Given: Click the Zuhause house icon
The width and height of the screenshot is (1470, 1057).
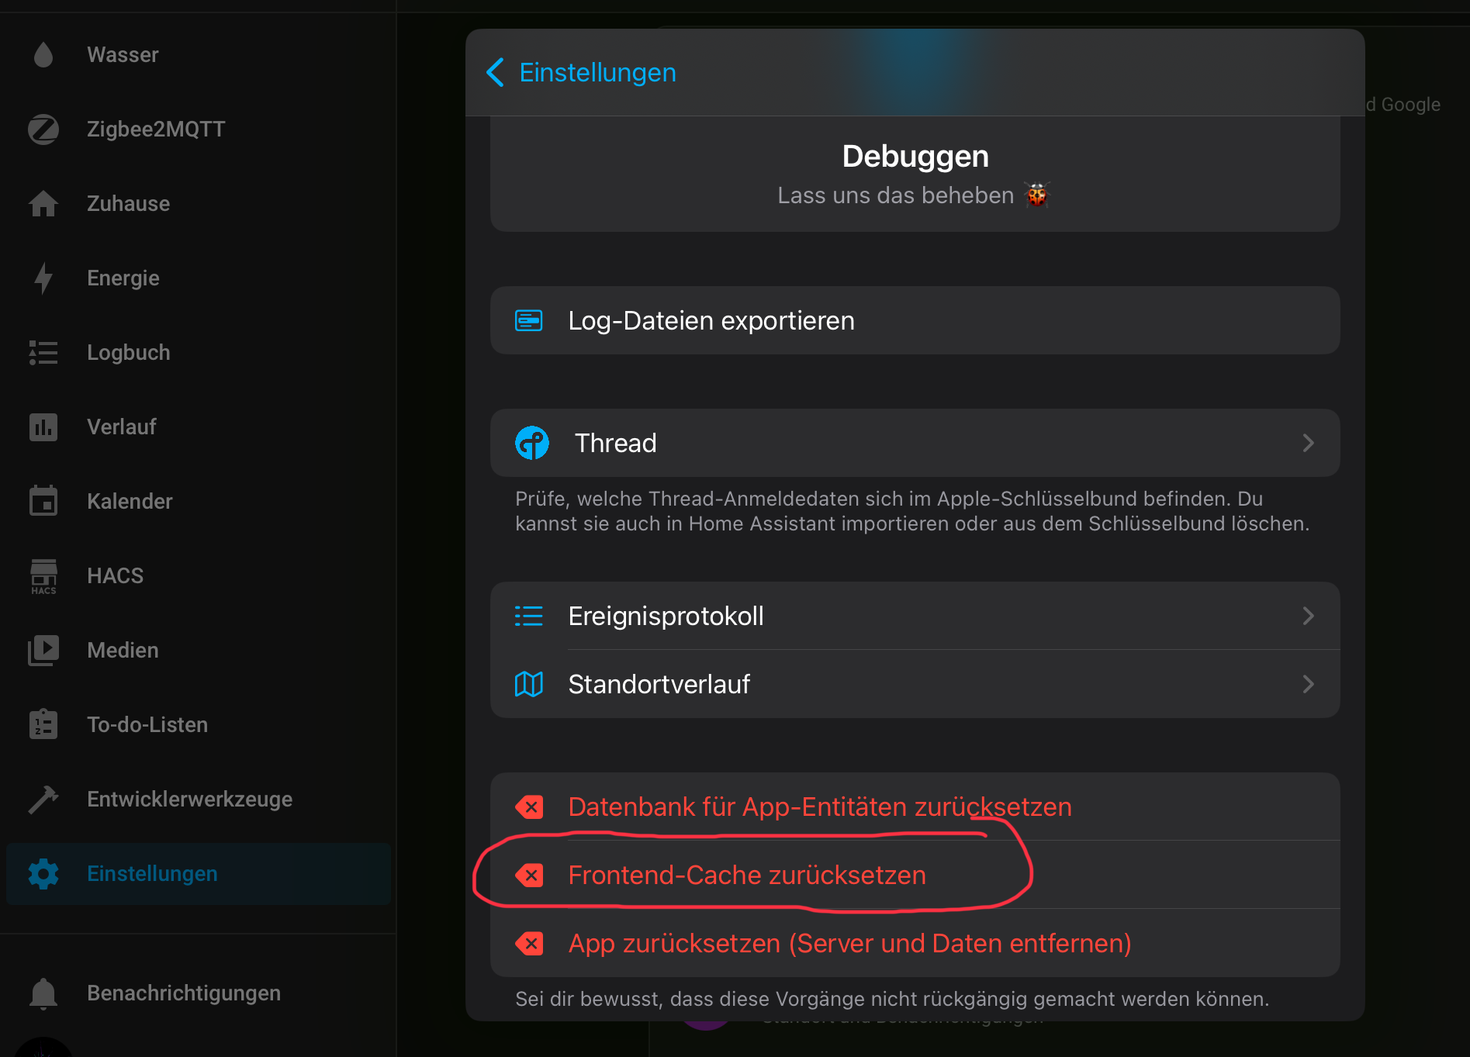Looking at the screenshot, I should click(x=43, y=204).
